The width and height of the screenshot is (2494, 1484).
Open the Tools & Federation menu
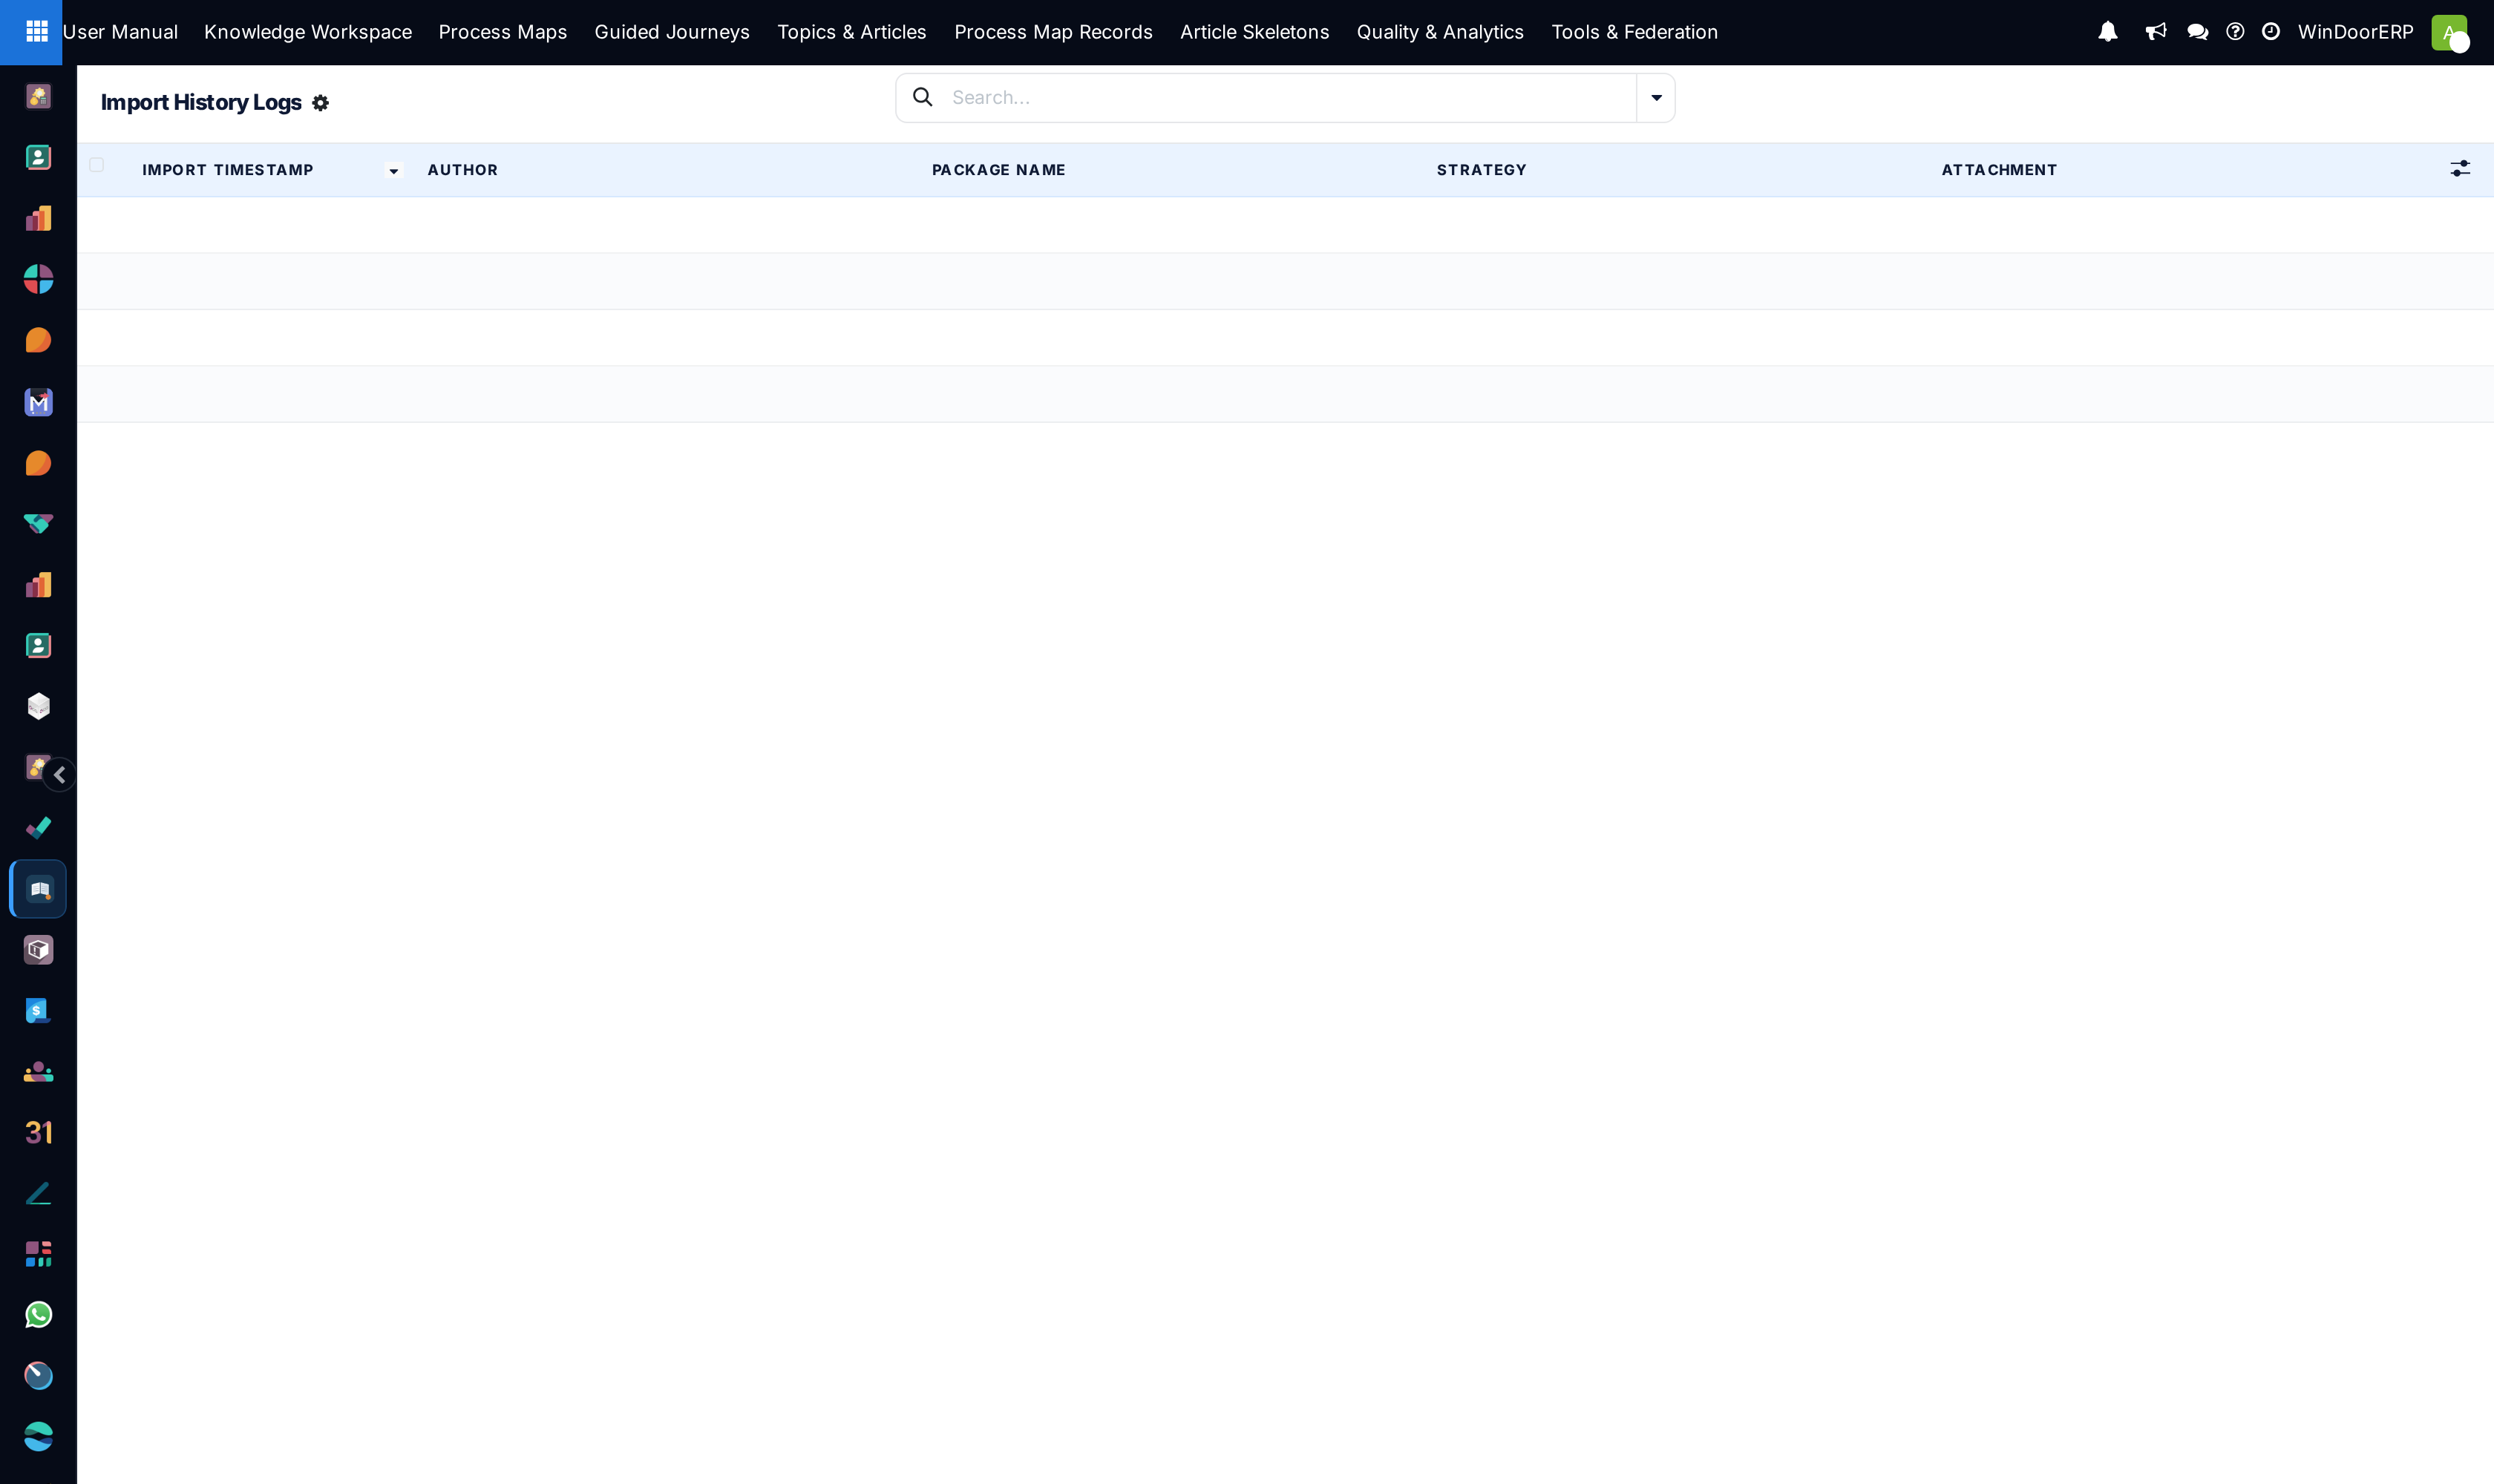point(1634,32)
